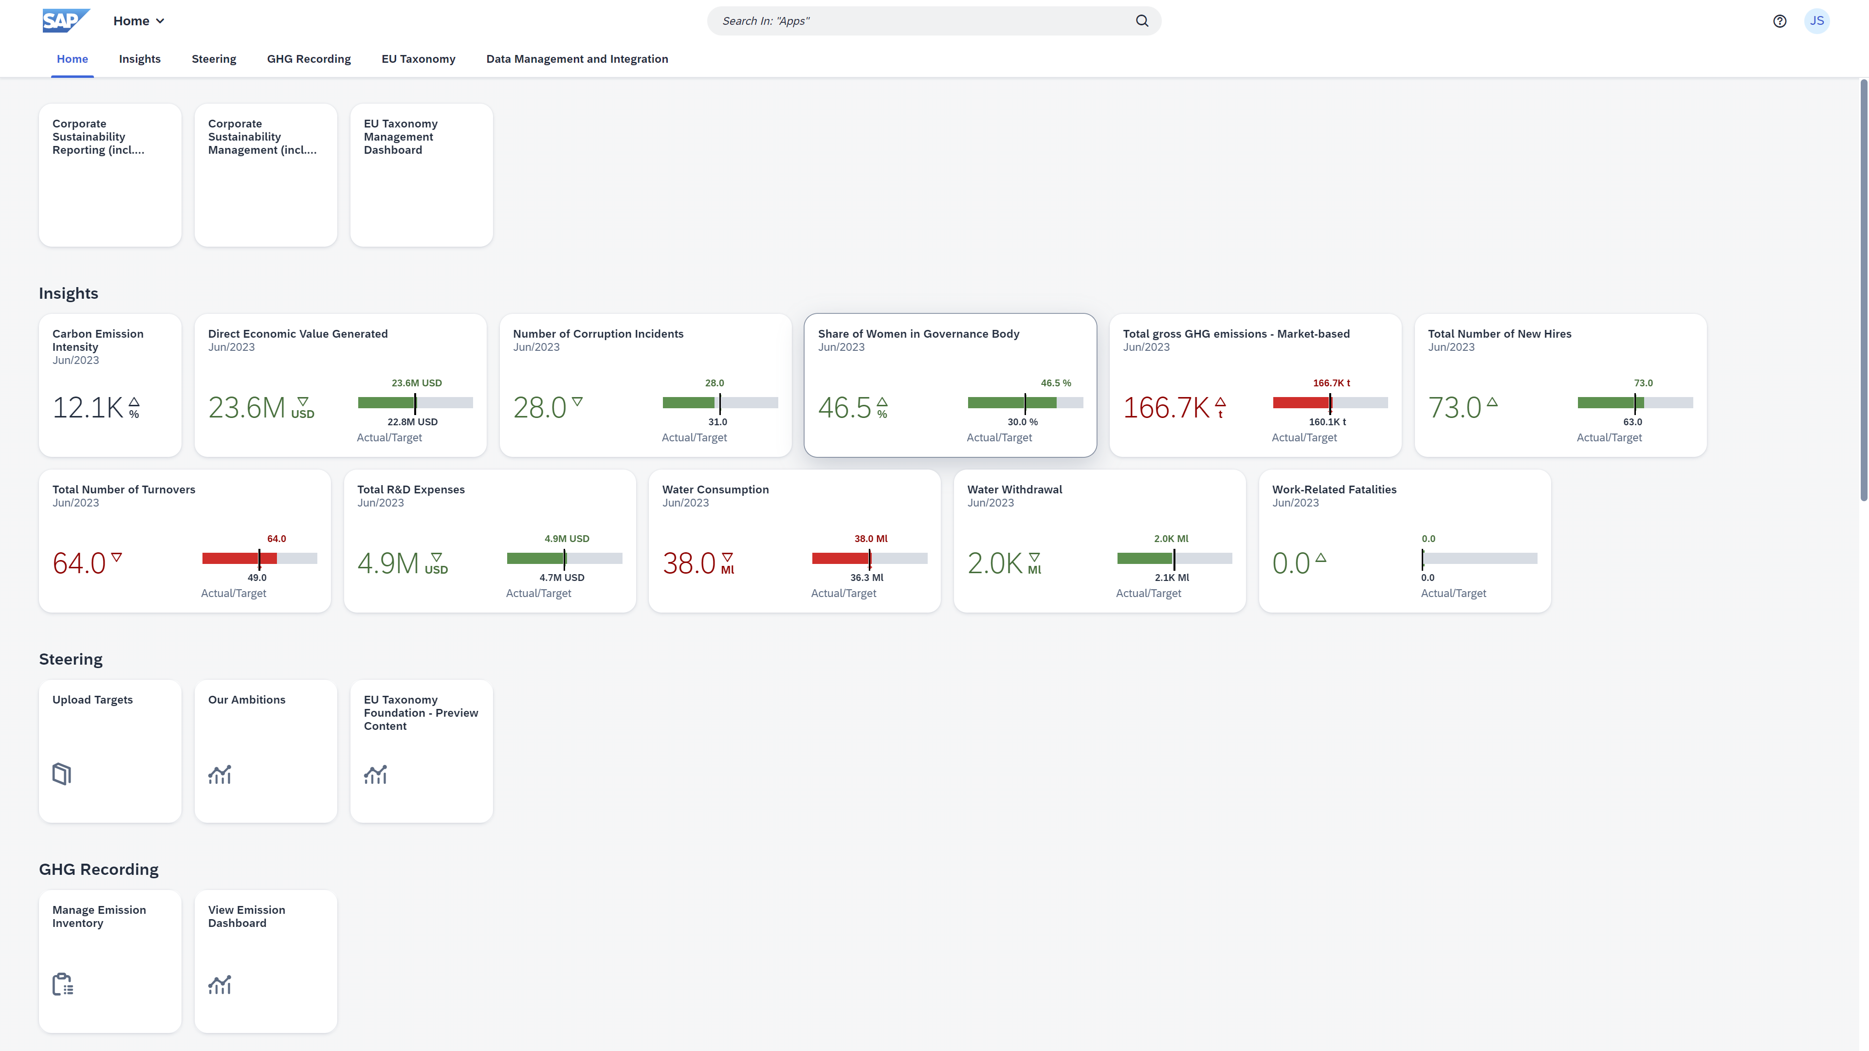Open EU Taxonomy Management Dashboard tile
The height and width of the screenshot is (1051, 1869).
coord(421,175)
